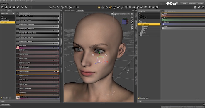
Task: Click the Open File folder icon
Action: click(6, 7)
